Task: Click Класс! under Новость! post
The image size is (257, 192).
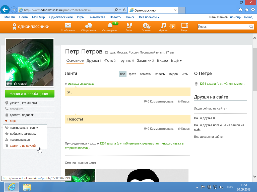Action: [184, 129]
